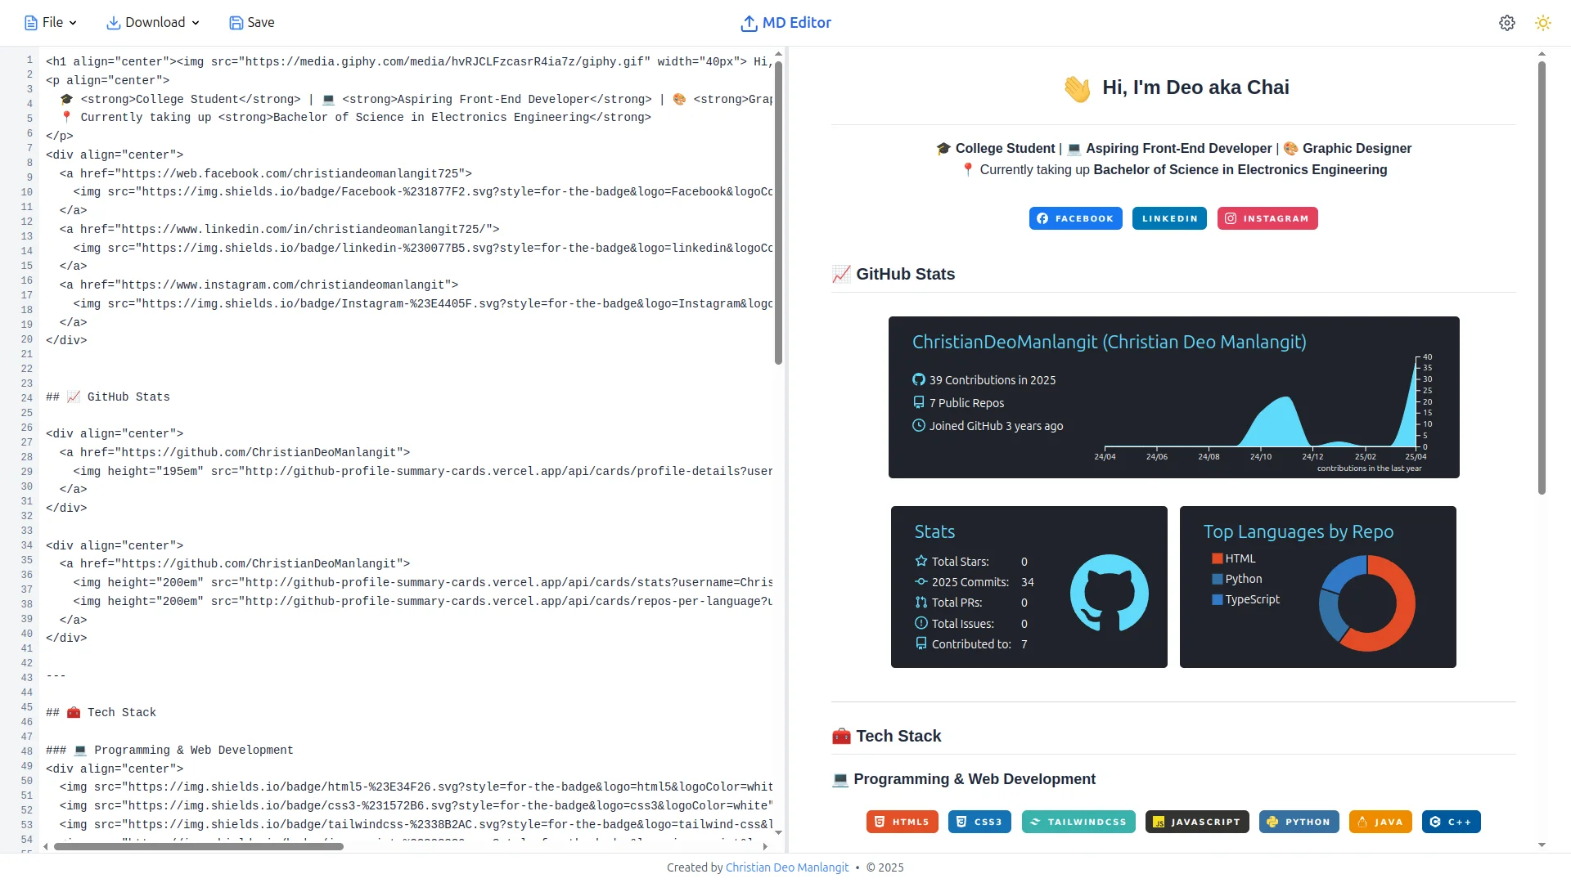
Task: Click the Total PRs icon in Stats
Action: coord(921,602)
